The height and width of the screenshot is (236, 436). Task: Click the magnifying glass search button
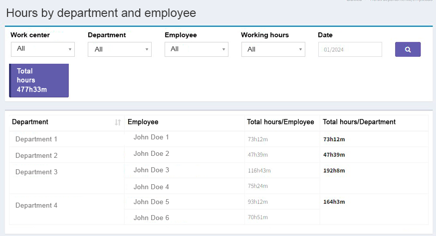coord(408,49)
